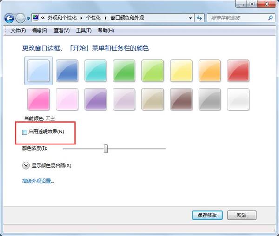Click the 更改窗口边框 heading text
The image size is (279, 236).
(86, 48)
